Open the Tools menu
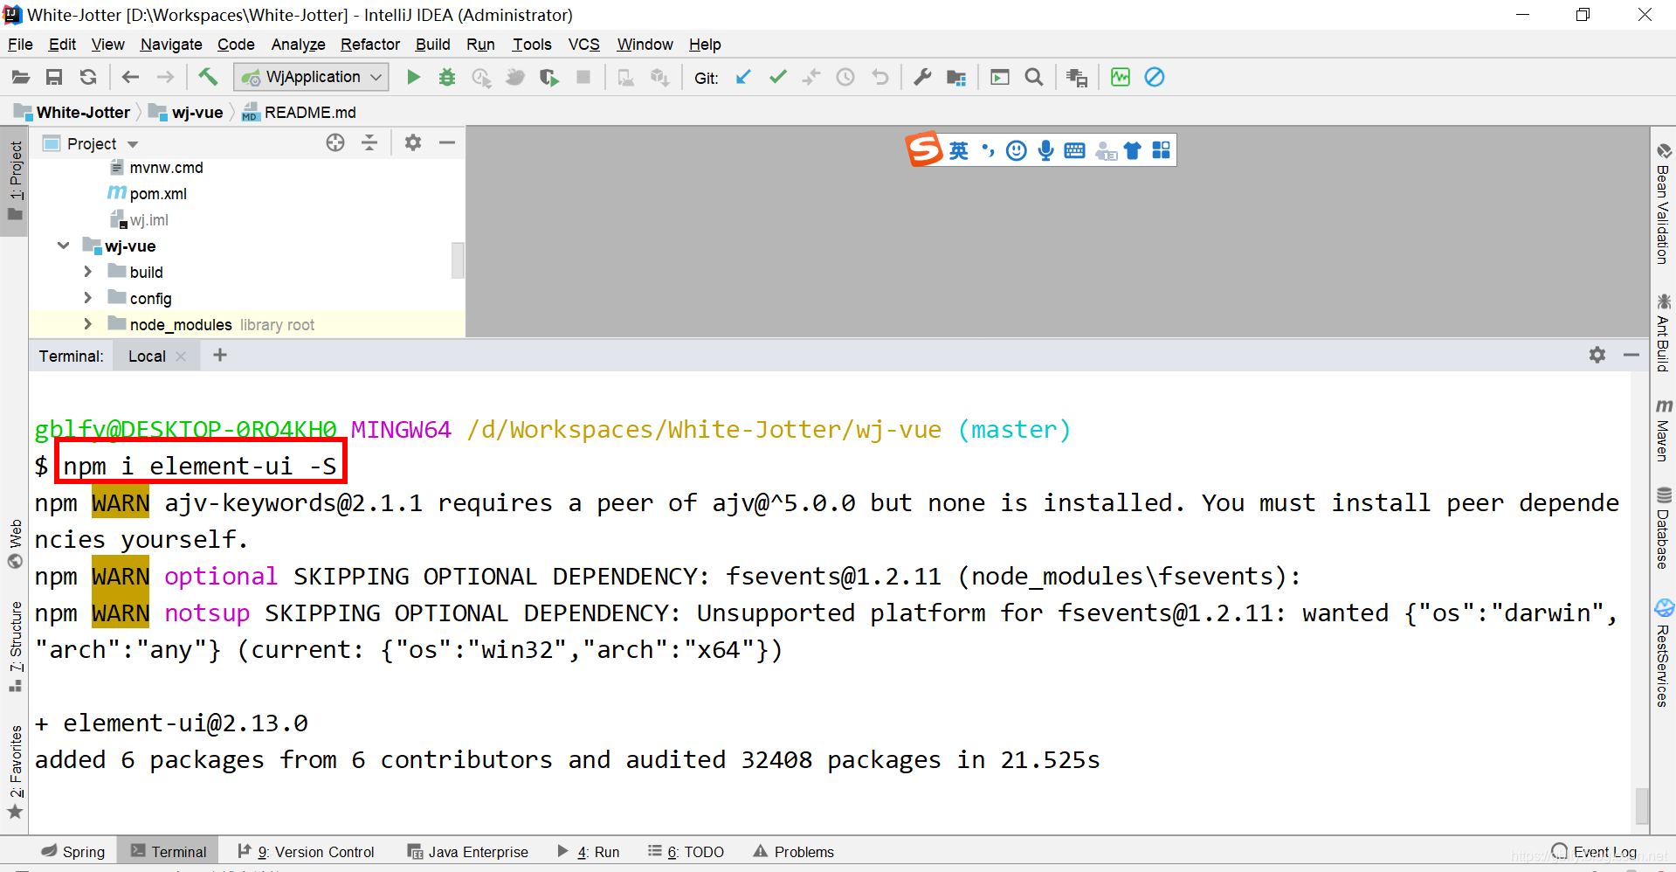 532,45
